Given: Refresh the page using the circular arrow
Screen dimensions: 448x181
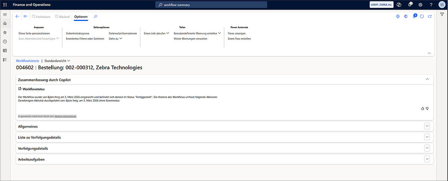Looking at the screenshot, I should tap(422, 16).
